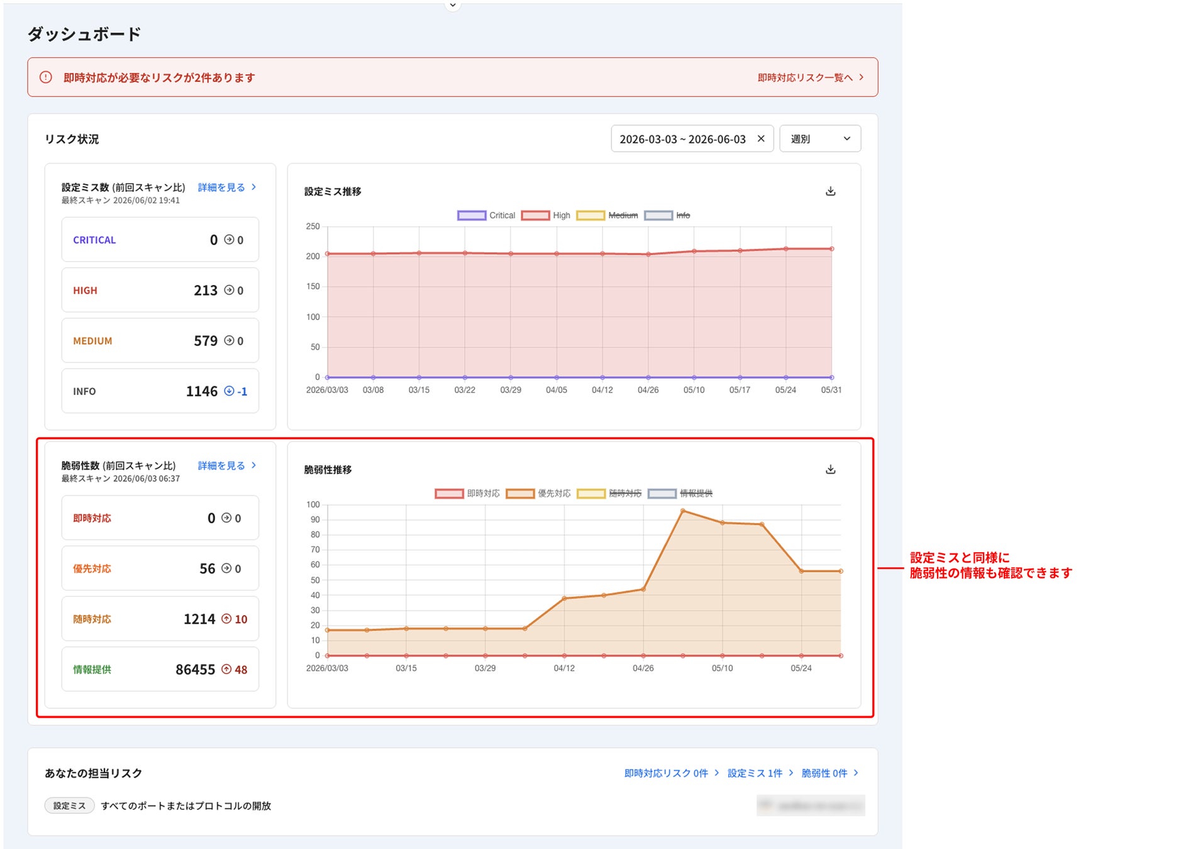This screenshot has width=1181, height=849.
Task: Toggle the High legend series
Action: click(x=546, y=215)
